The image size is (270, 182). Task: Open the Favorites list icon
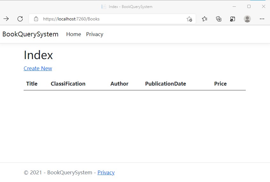coord(205,19)
